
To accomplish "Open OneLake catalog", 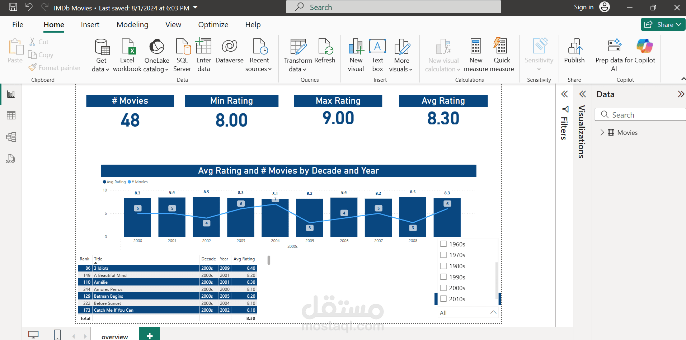I will point(157,55).
